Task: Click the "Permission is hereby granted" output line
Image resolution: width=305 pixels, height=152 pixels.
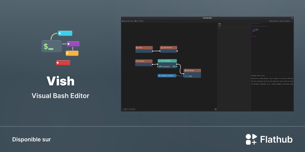Action: (x=272, y=78)
